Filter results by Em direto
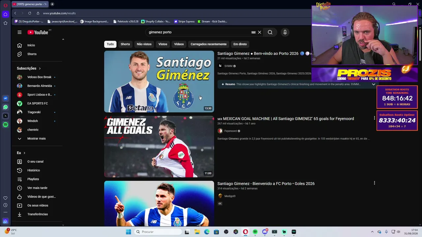Image resolution: width=422 pixels, height=237 pixels. (x=240, y=44)
